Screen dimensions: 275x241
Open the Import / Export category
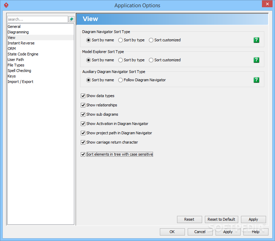[41, 82]
